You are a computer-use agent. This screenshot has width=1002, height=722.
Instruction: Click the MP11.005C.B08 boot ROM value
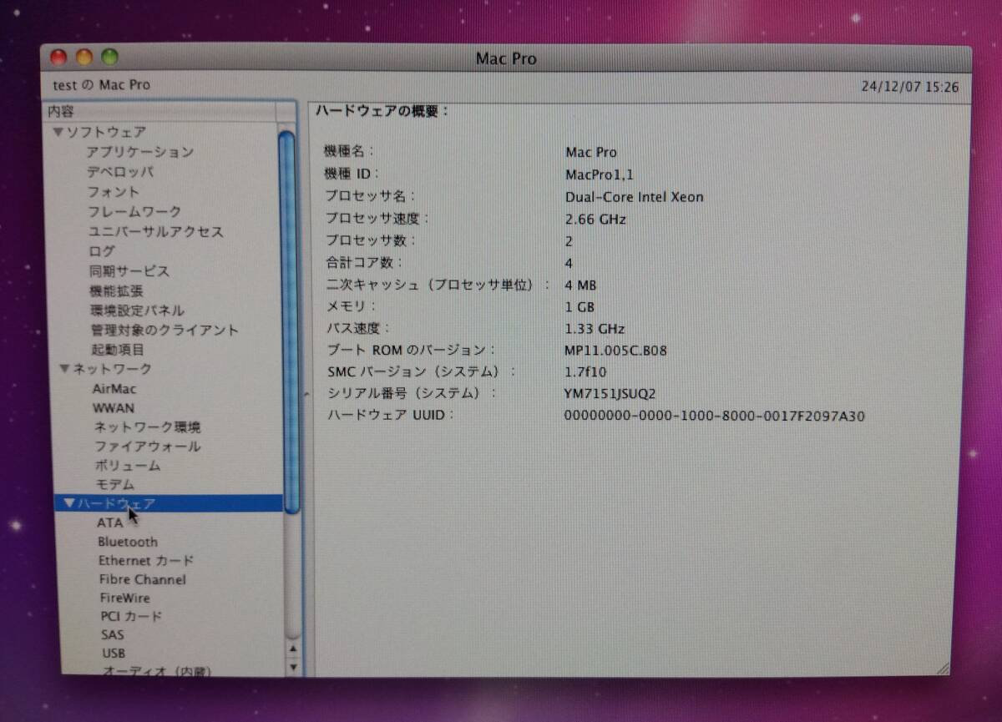[x=616, y=351]
